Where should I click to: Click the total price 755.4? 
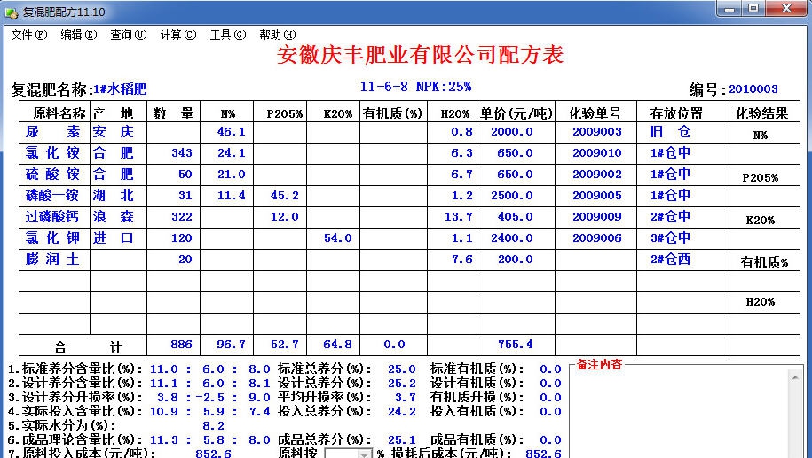pos(516,345)
